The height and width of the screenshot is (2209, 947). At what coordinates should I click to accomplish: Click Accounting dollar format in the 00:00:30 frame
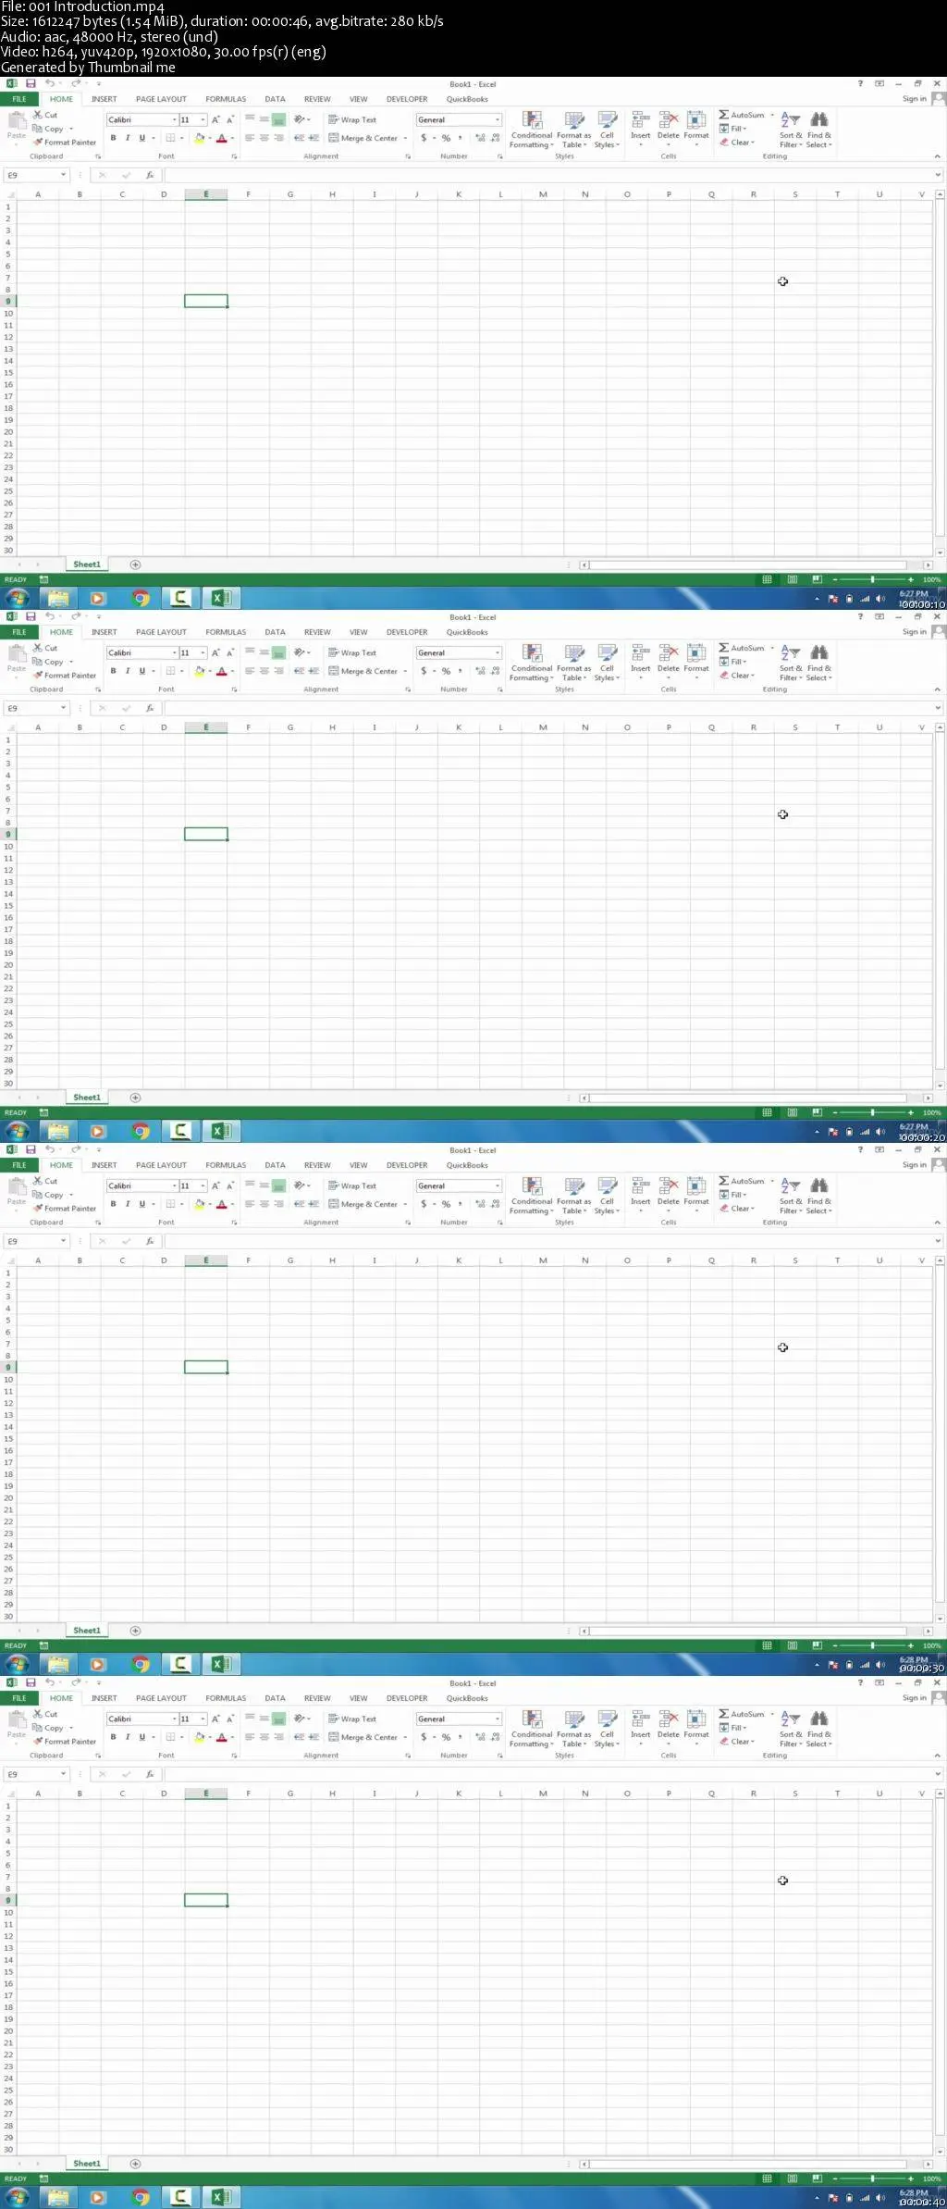click(x=424, y=1204)
